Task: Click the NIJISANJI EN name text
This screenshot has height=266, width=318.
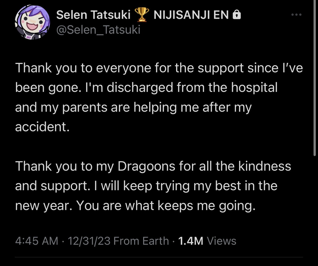Action: tap(191, 15)
